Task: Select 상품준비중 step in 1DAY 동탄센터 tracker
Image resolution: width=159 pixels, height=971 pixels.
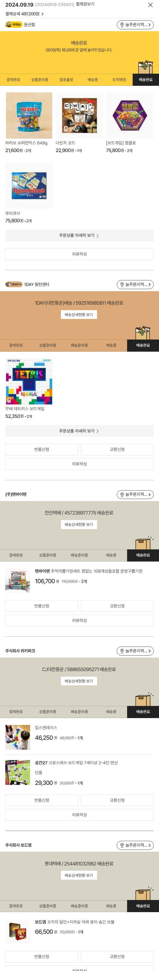Action: coord(47,345)
